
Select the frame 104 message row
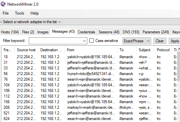[89, 85]
